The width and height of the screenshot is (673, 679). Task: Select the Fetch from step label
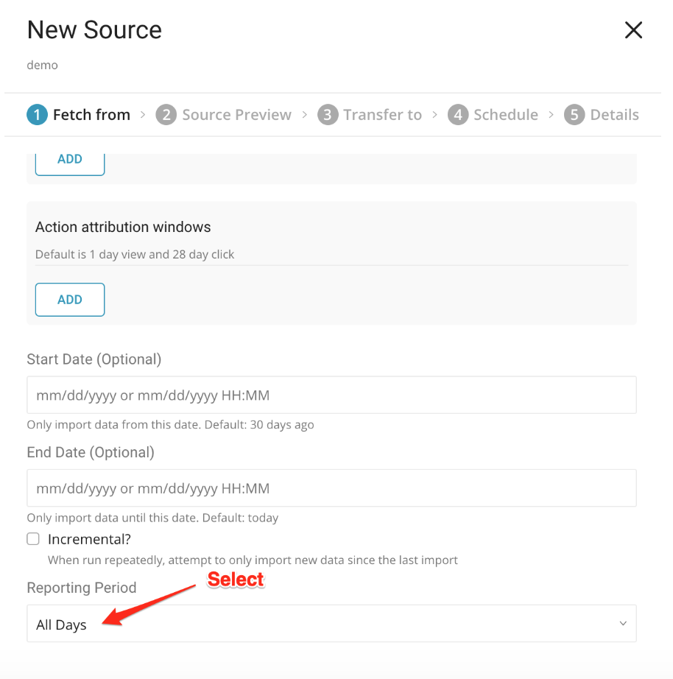coord(91,115)
